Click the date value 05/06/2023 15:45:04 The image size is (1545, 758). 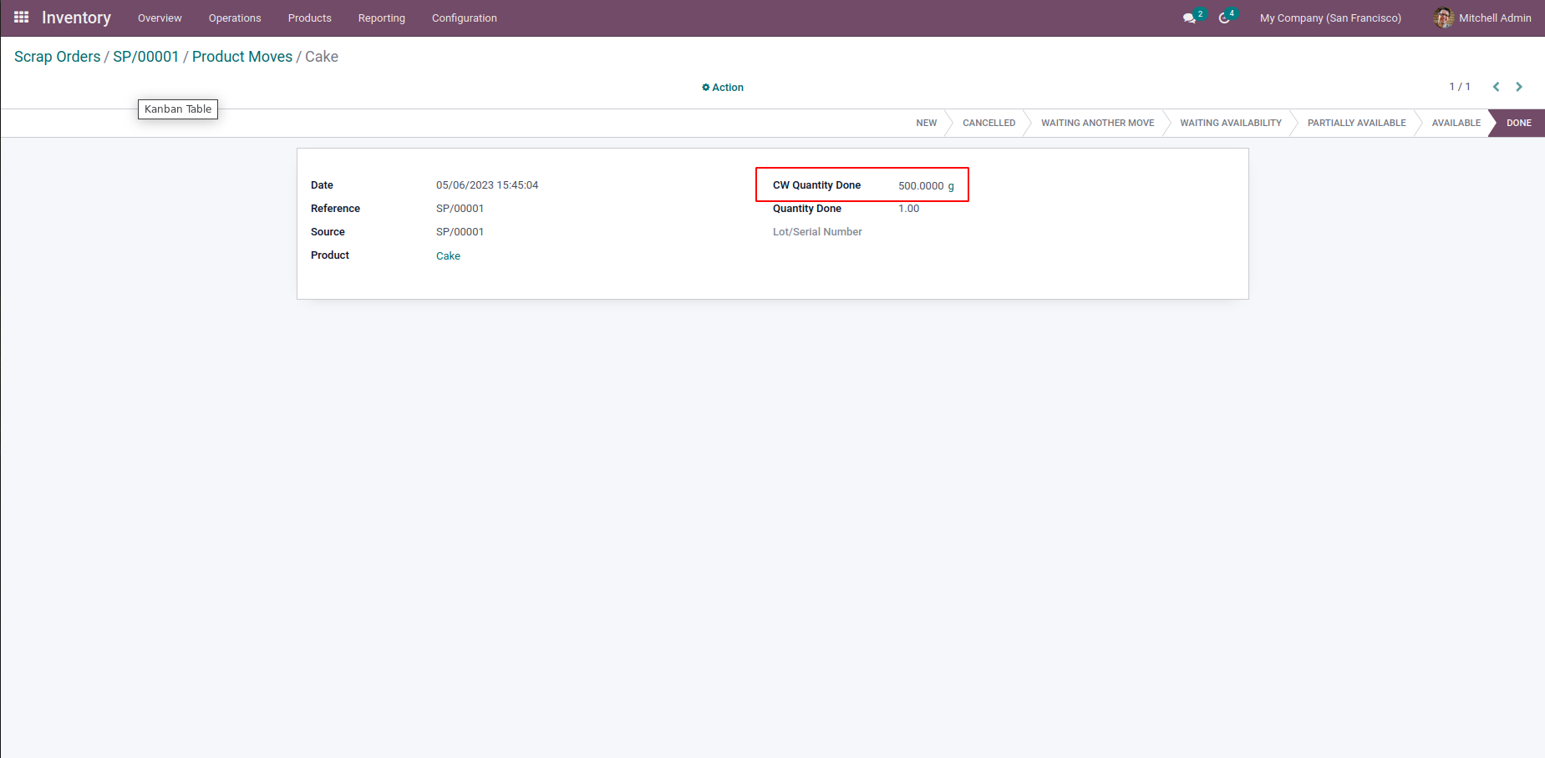487,185
